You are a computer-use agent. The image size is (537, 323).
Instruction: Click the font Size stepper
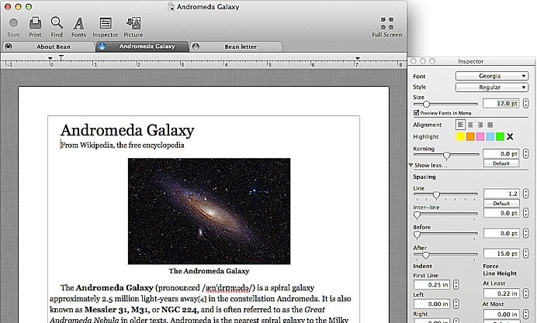pos(525,103)
